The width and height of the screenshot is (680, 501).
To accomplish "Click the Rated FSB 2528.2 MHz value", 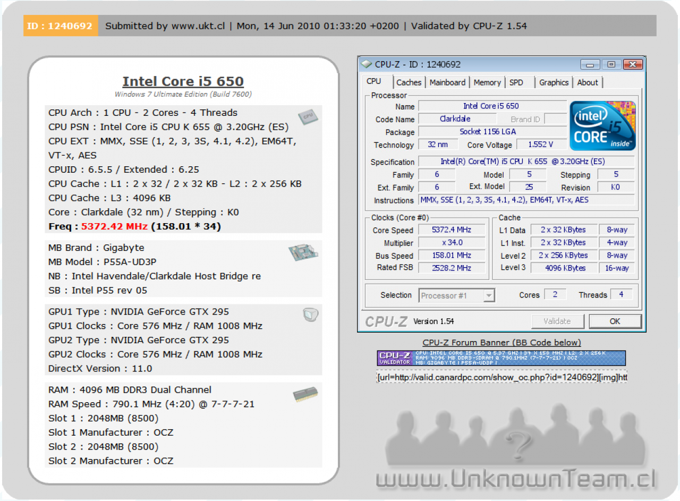I will point(452,268).
